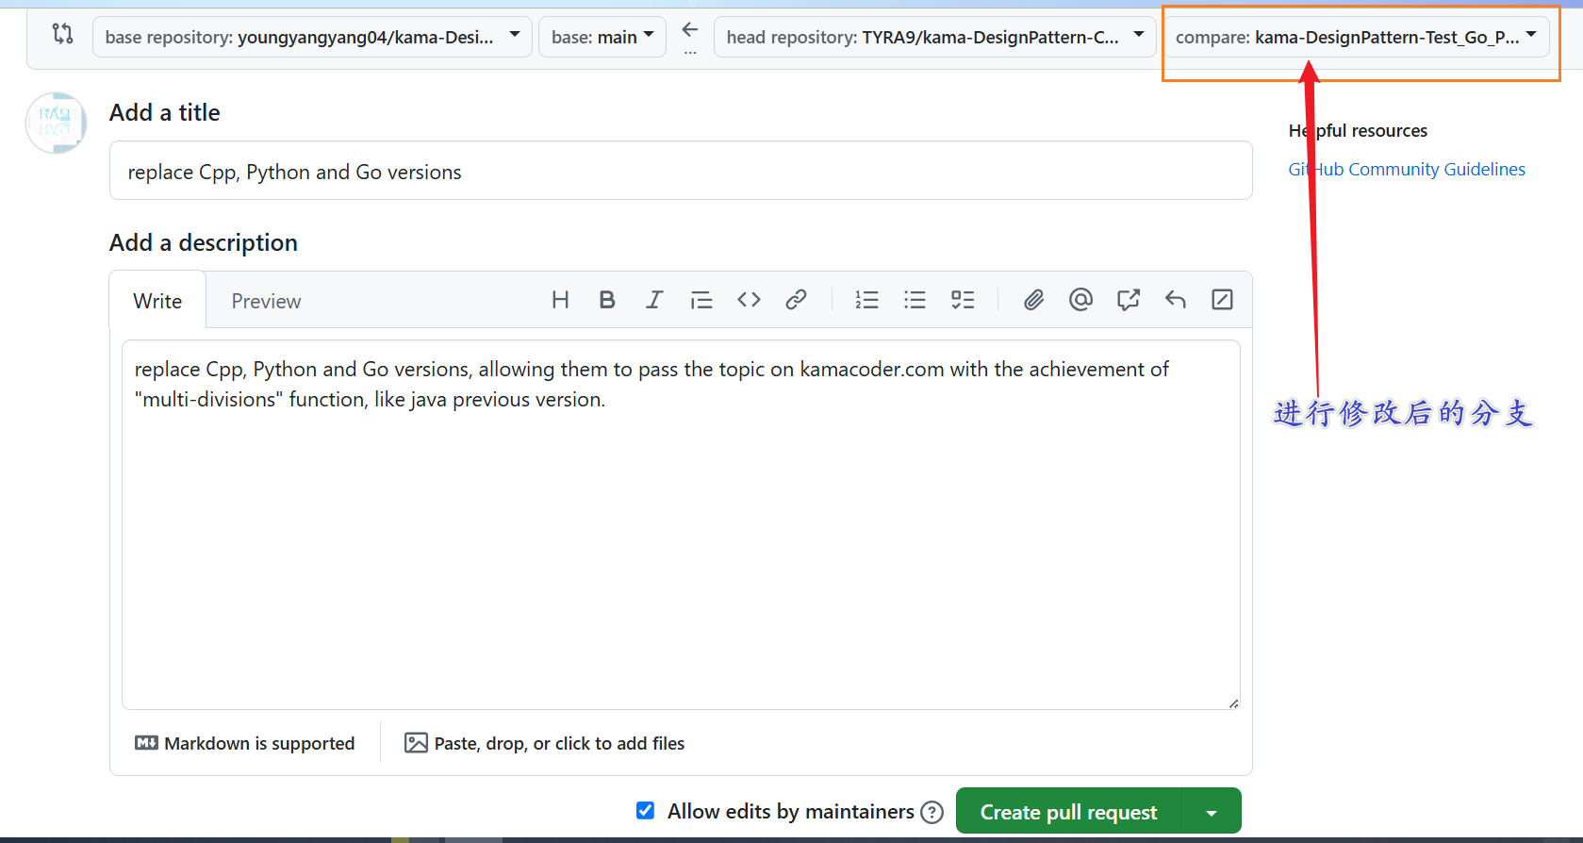The image size is (1583, 843).
Task: Click Paste, drop, or click to add files
Action: tap(545, 743)
